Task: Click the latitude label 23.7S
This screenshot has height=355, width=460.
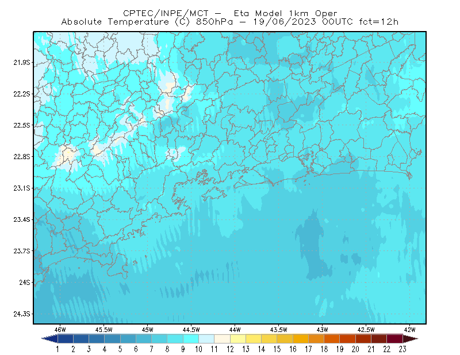Action: click(x=22, y=251)
